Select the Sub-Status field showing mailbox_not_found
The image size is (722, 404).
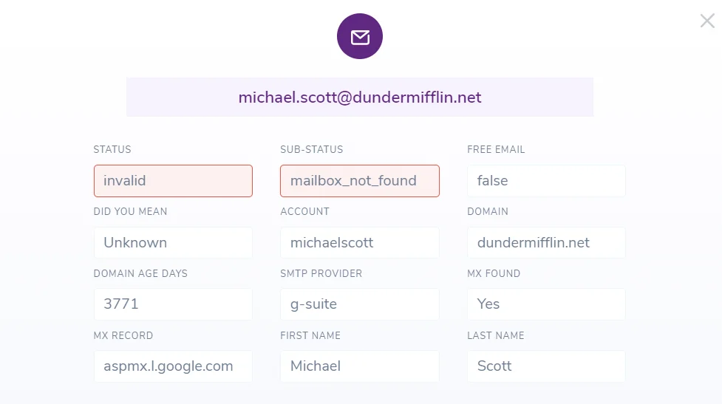(x=359, y=181)
